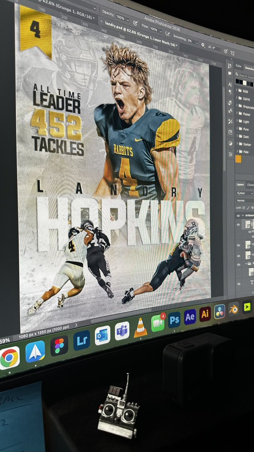
Task: Toggle lock image pixels brush icon
Action: pyautogui.click(x=248, y=208)
